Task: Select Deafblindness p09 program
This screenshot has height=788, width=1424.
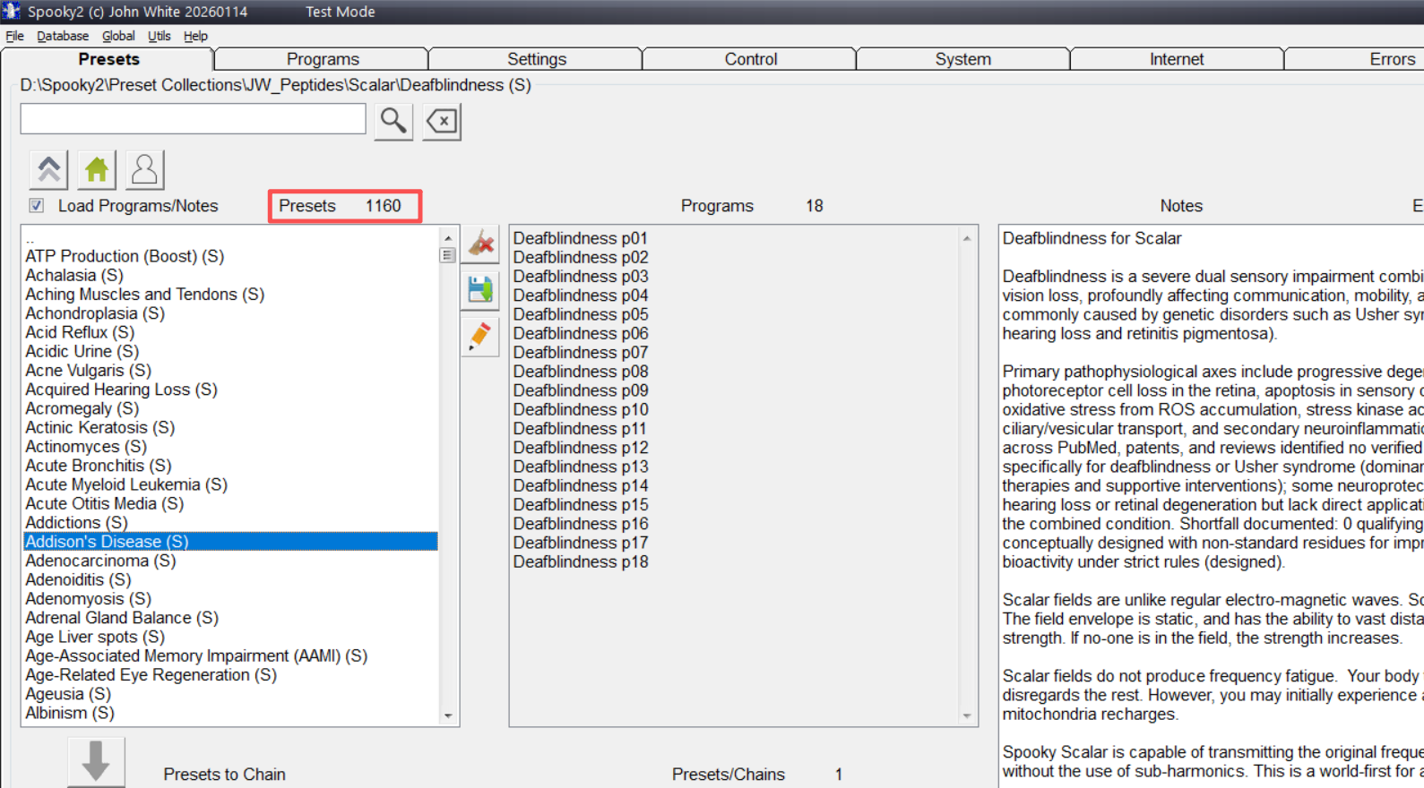Action: pos(581,390)
